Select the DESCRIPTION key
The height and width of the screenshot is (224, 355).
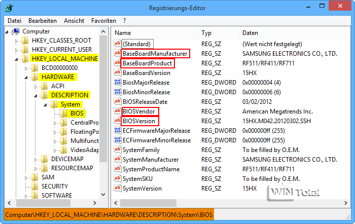click(70, 95)
